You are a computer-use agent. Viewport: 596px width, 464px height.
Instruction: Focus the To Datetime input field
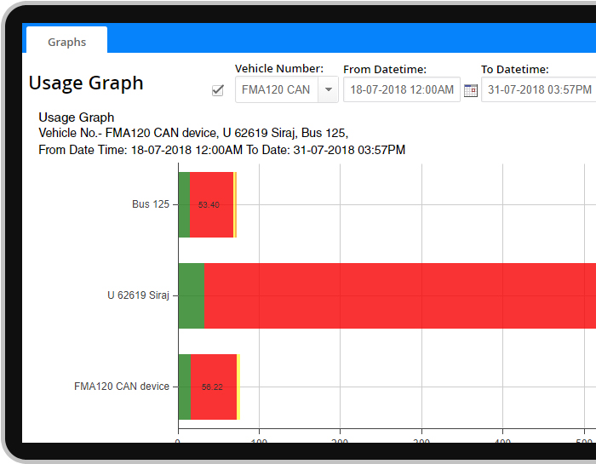538,89
